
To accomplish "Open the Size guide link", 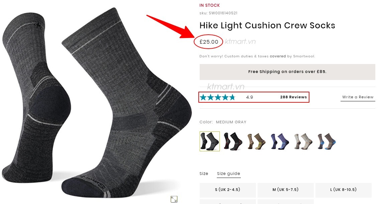I will pos(228,174).
